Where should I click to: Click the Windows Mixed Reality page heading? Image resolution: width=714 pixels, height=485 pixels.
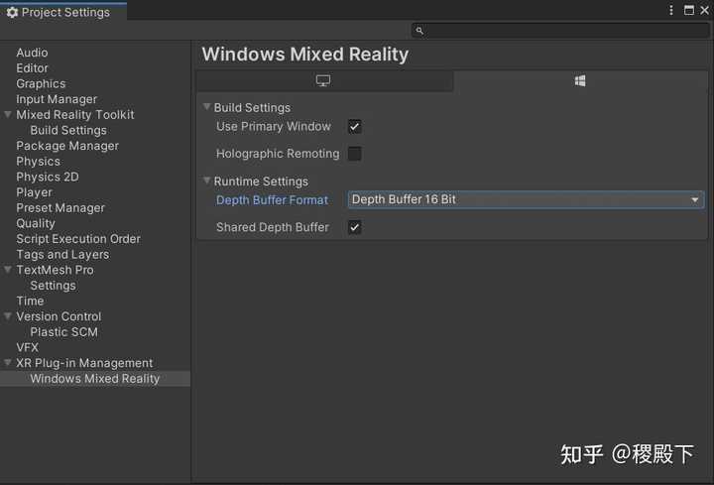coord(305,55)
